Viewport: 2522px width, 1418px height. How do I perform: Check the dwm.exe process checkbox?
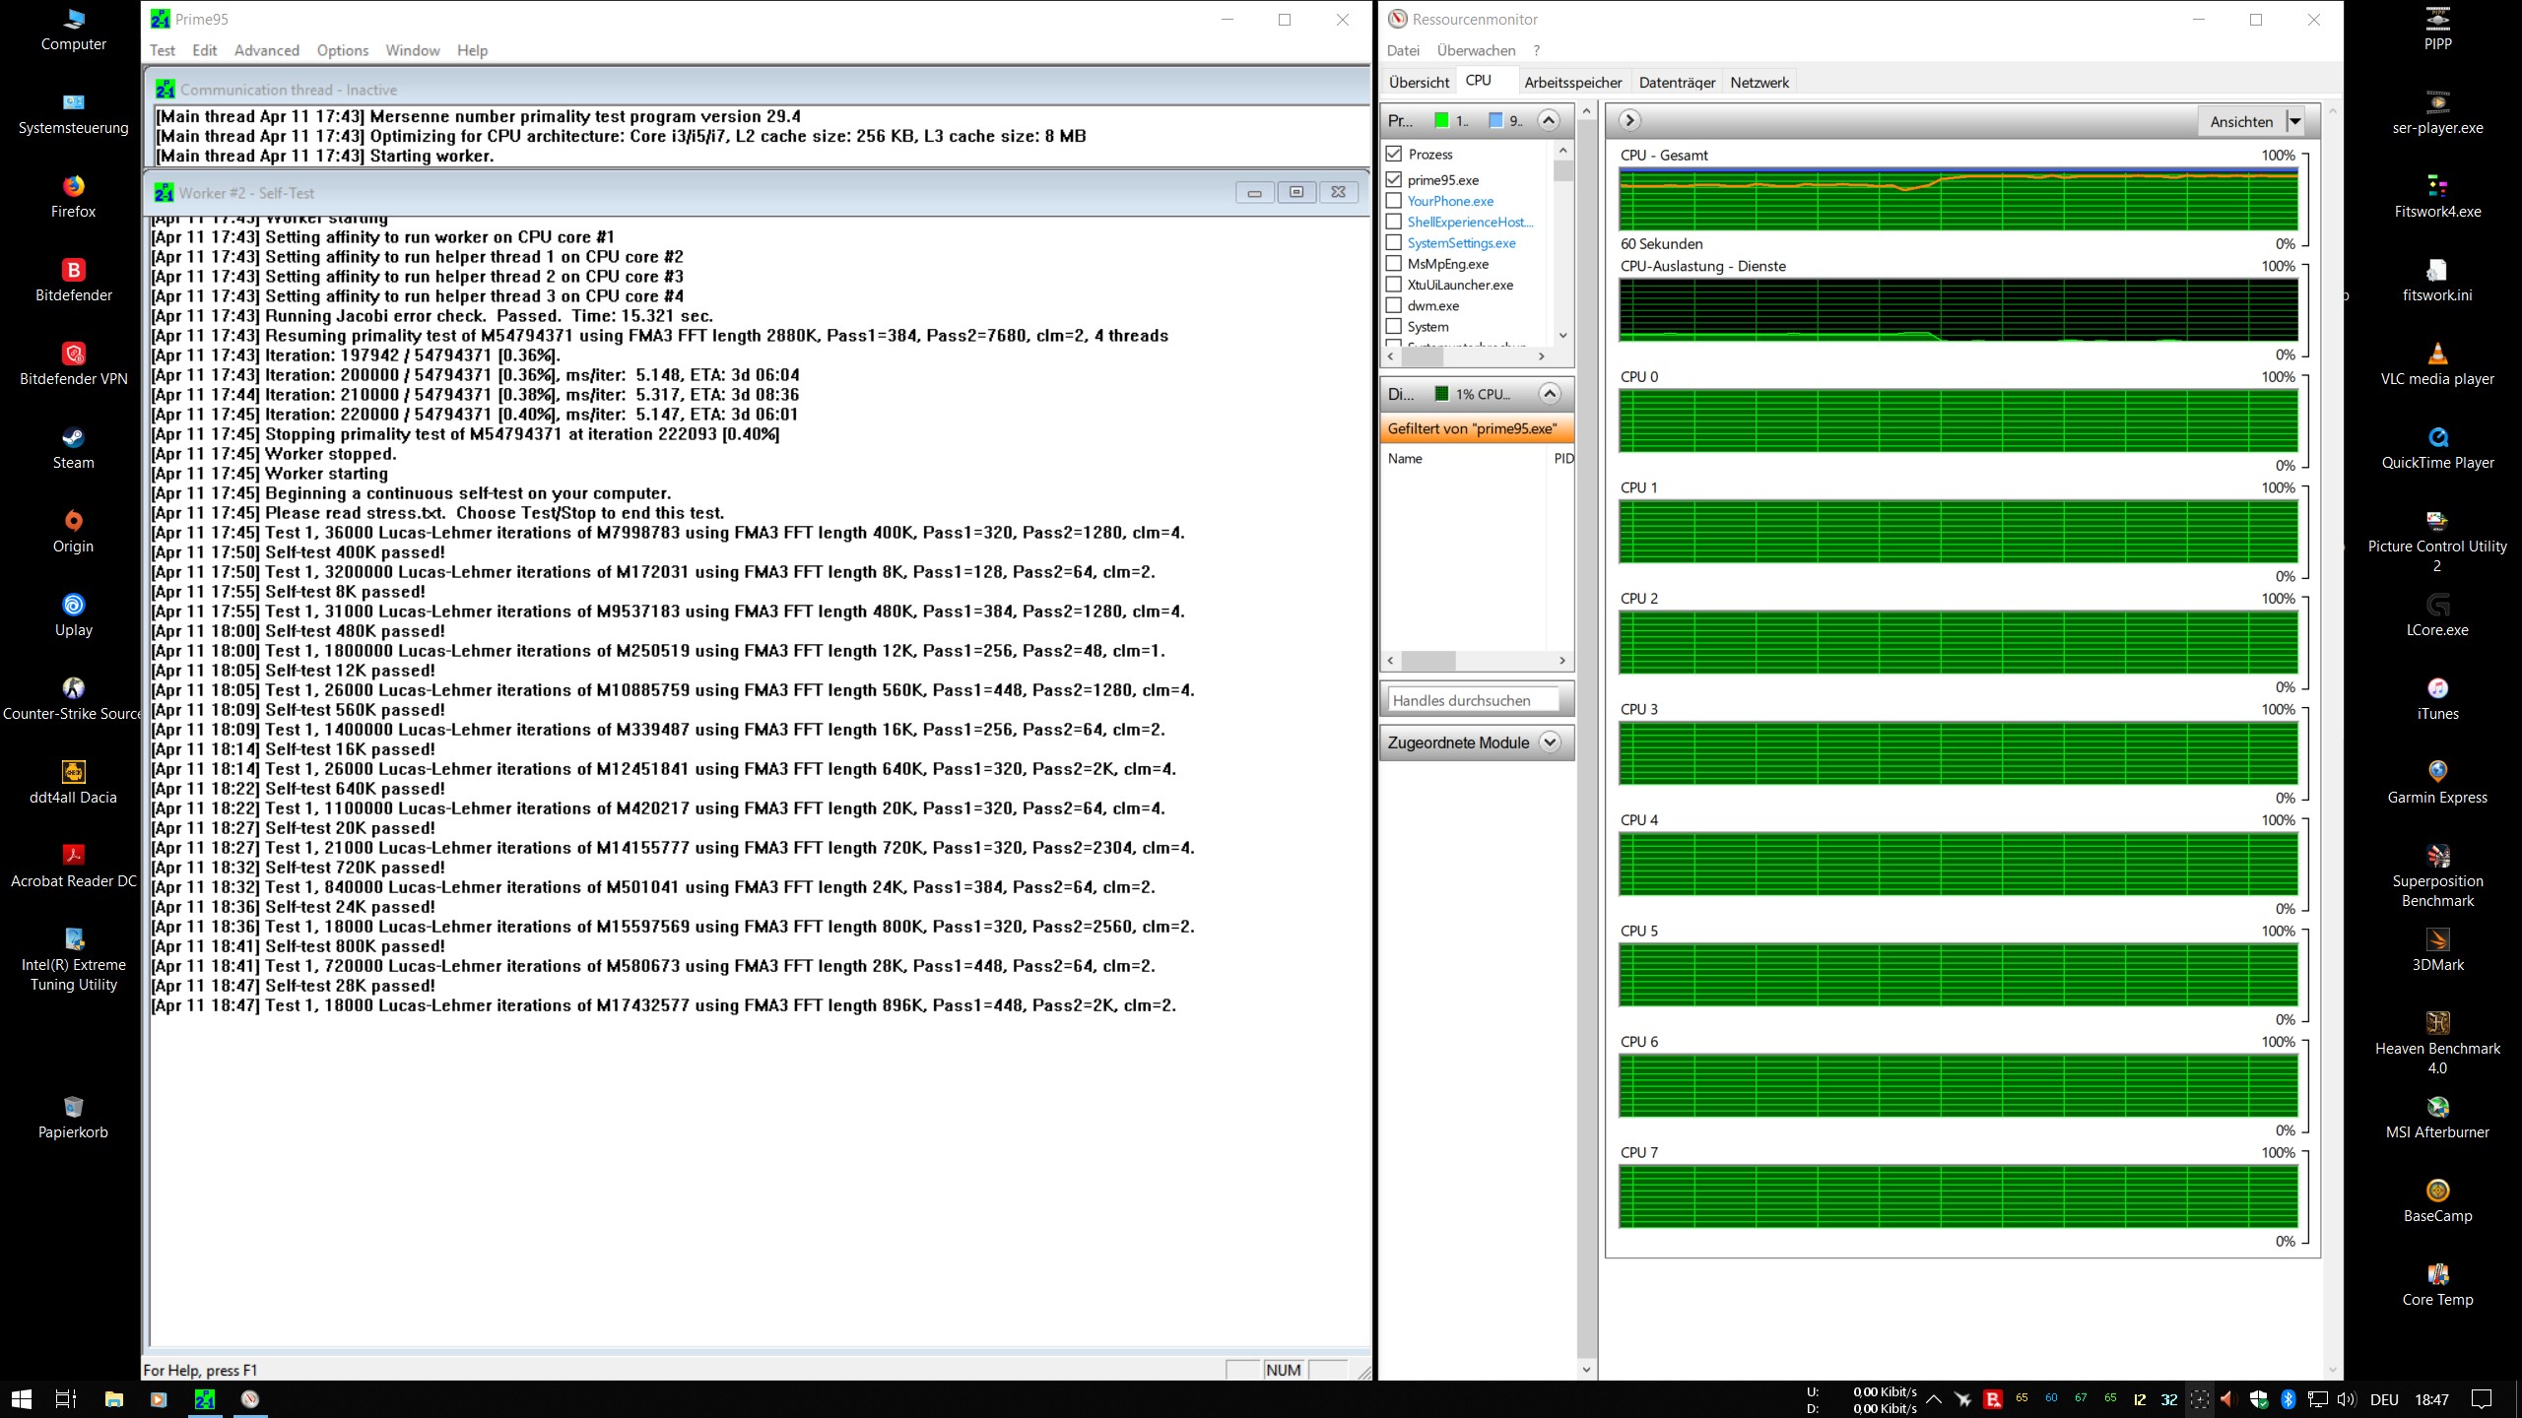coord(1394,305)
